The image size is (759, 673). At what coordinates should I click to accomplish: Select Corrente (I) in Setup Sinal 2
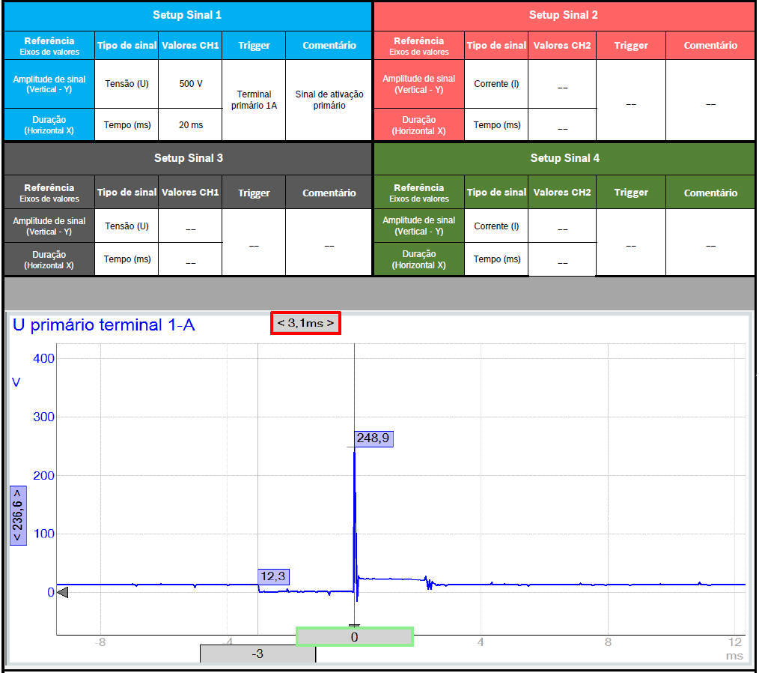[496, 84]
